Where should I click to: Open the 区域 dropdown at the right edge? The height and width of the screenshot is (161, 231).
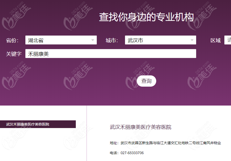[228, 40]
